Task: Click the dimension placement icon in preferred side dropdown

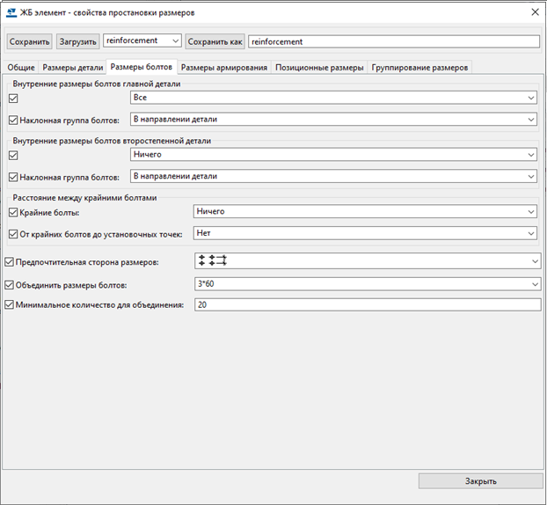Action: 212,260
